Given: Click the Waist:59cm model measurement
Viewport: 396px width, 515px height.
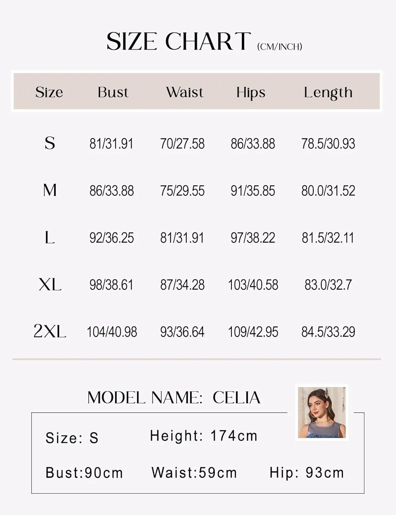Looking at the screenshot, I should [194, 473].
